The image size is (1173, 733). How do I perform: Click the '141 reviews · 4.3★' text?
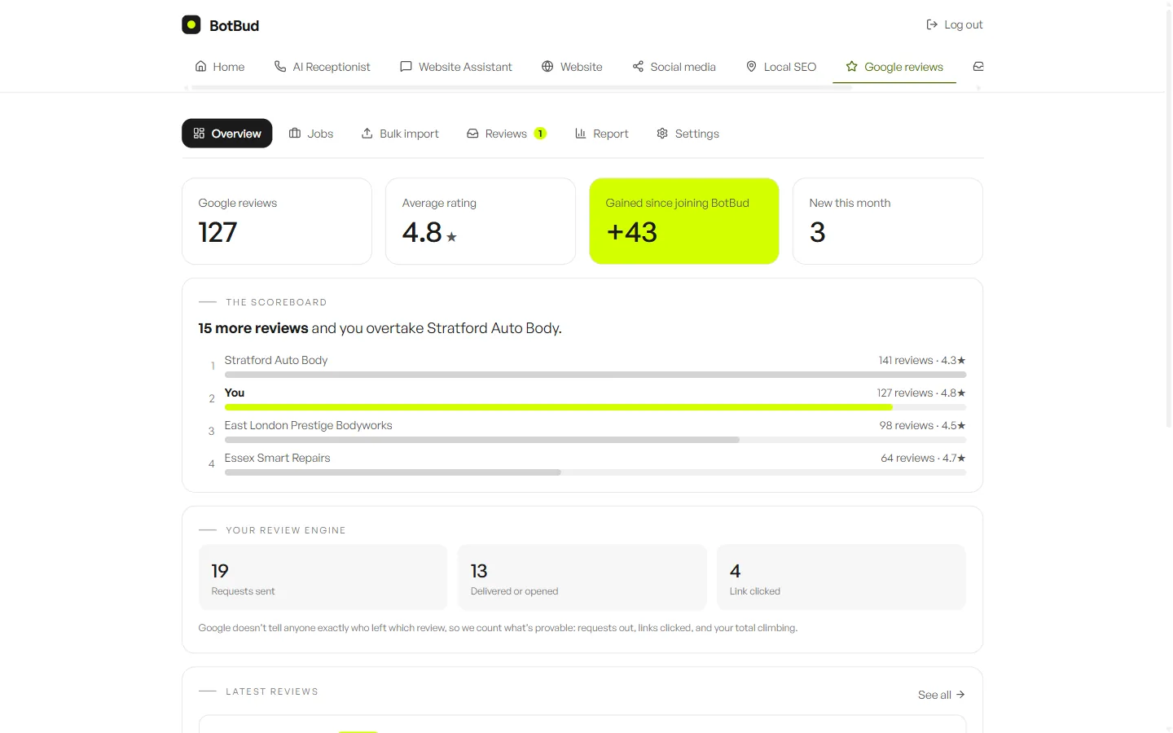922,360
